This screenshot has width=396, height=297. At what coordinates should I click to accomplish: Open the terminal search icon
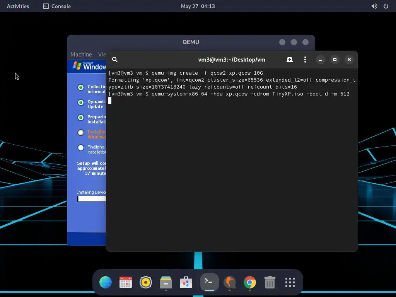click(x=114, y=60)
